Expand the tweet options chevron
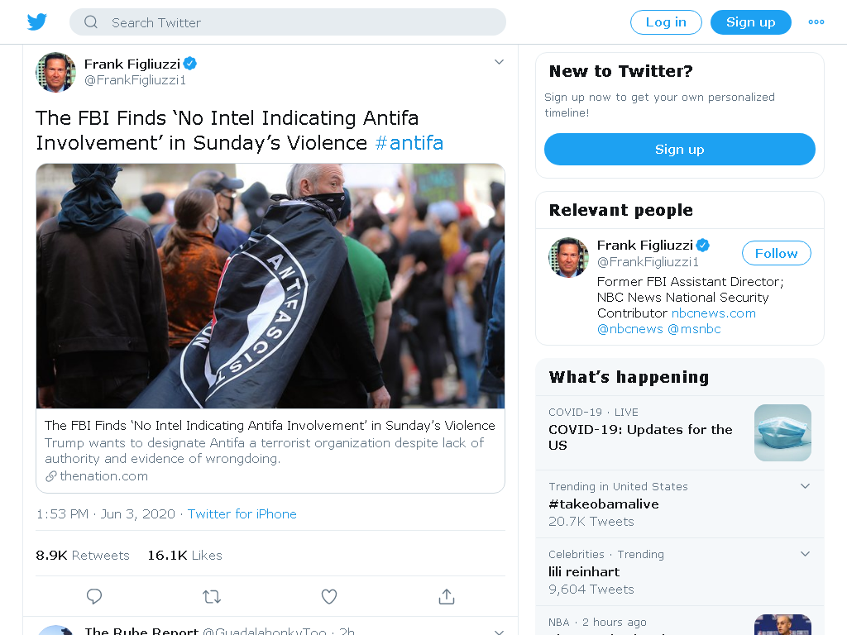The width and height of the screenshot is (847, 635). (499, 62)
